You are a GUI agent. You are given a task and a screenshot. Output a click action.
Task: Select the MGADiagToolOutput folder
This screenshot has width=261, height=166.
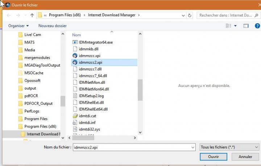point(39,65)
